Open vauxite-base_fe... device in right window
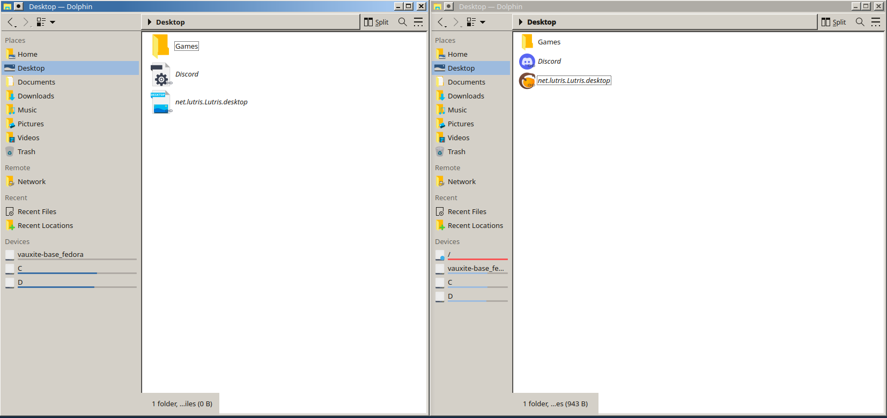The image size is (887, 418). pos(471,269)
